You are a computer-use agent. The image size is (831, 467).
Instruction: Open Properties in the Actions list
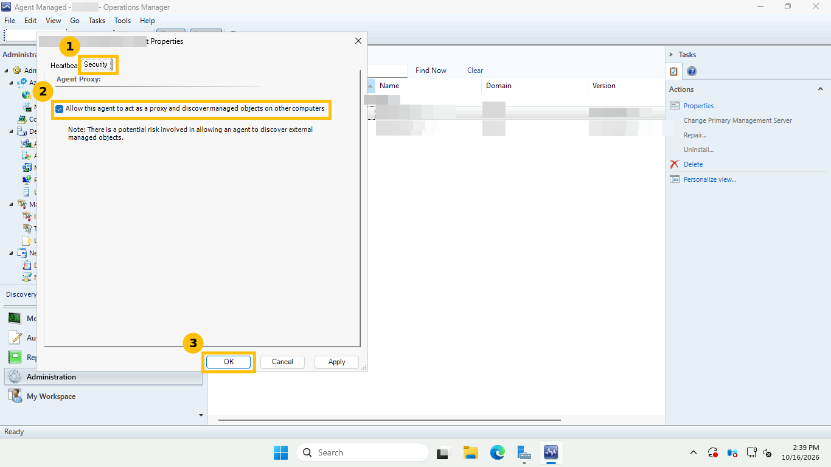698,106
